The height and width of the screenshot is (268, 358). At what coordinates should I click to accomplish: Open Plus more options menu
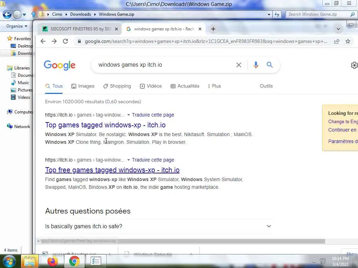pos(214,86)
